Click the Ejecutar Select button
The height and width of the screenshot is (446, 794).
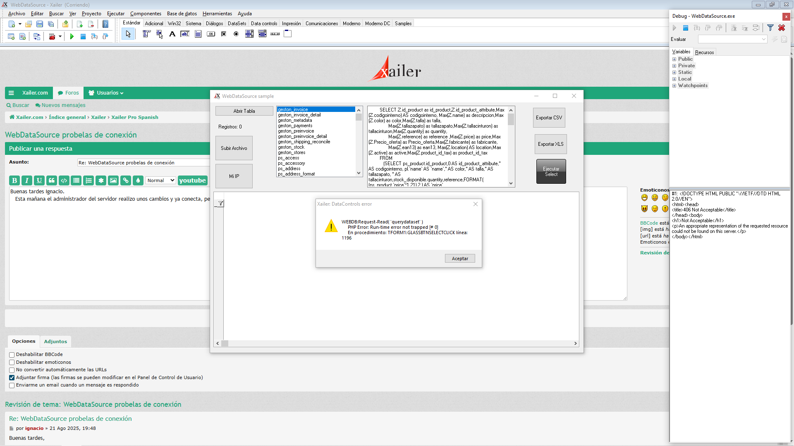point(551,171)
